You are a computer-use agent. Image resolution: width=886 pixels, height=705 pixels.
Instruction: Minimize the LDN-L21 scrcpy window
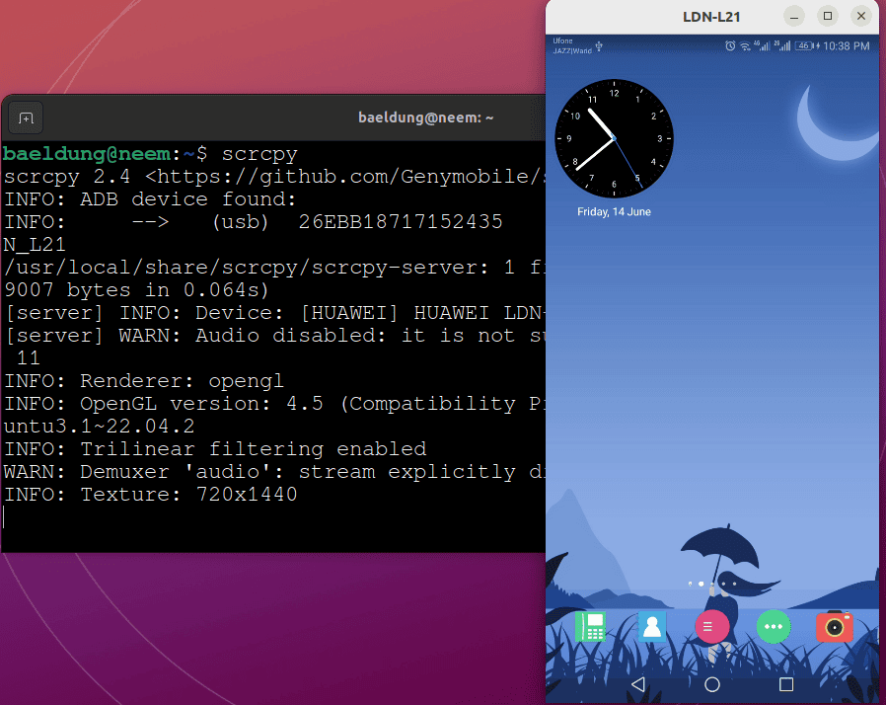(794, 17)
